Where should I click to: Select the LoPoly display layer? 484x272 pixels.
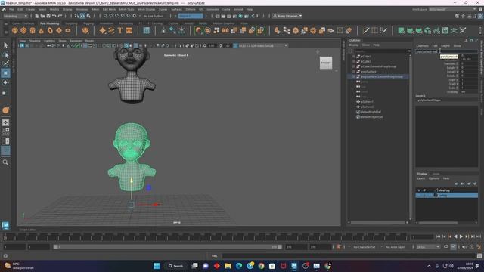tap(447, 195)
